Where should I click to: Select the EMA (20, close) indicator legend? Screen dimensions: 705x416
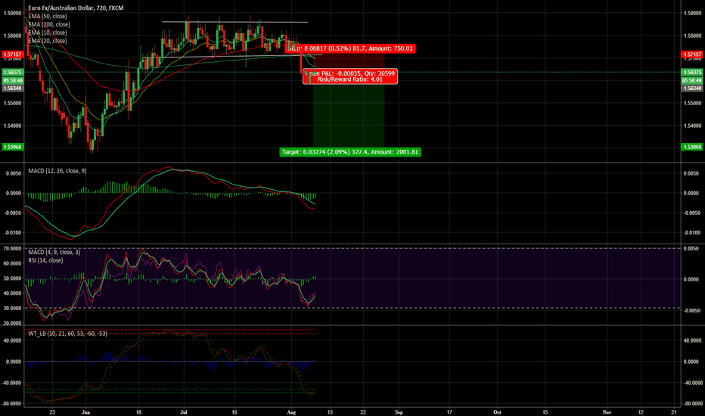point(48,41)
